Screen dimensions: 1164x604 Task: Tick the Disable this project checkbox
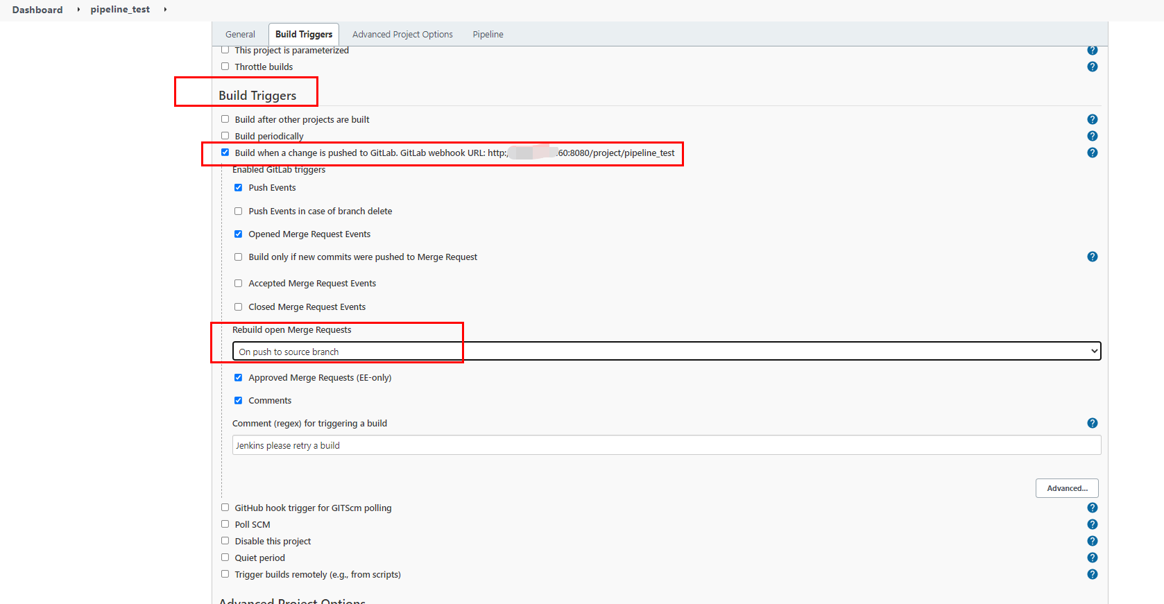[x=225, y=541]
